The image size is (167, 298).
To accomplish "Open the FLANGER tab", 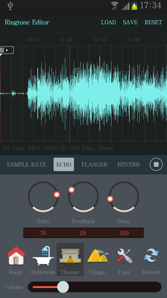I will (94, 165).
